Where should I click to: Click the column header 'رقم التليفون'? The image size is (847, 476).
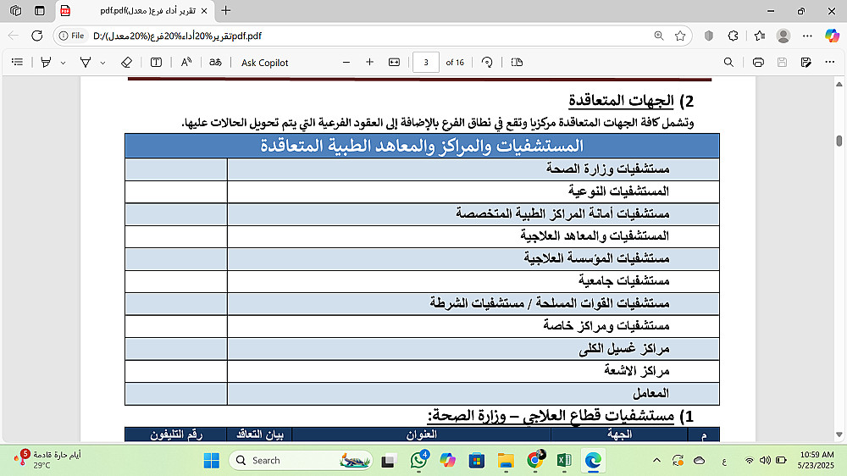(x=176, y=434)
